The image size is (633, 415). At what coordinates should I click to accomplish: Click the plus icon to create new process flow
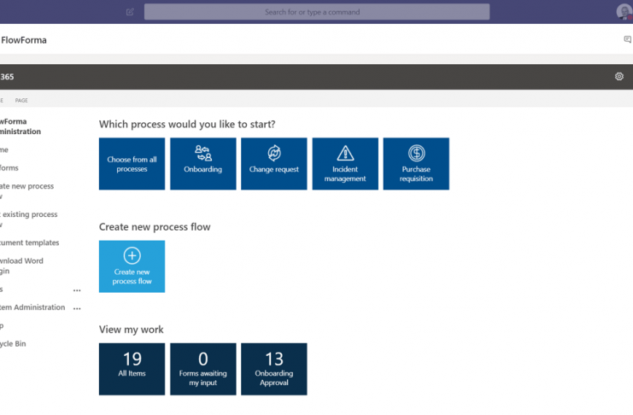coord(132,255)
